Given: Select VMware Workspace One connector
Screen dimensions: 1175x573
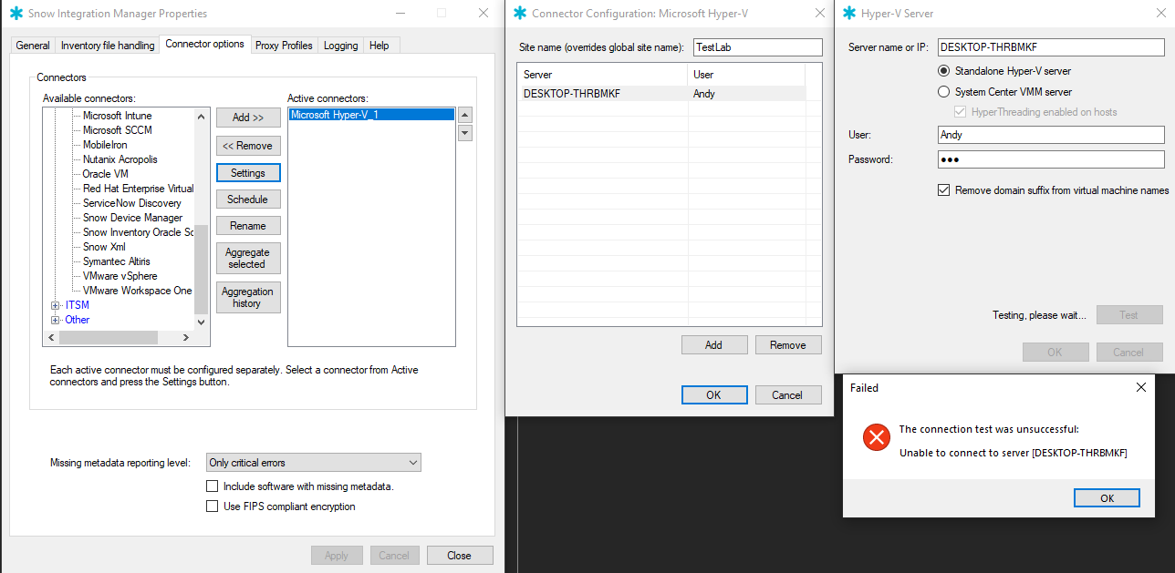Looking at the screenshot, I should pos(138,291).
